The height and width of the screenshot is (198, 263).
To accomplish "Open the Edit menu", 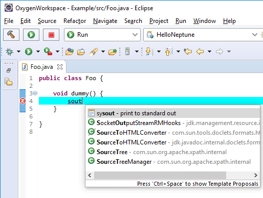I will pyautogui.click(x=26, y=21).
